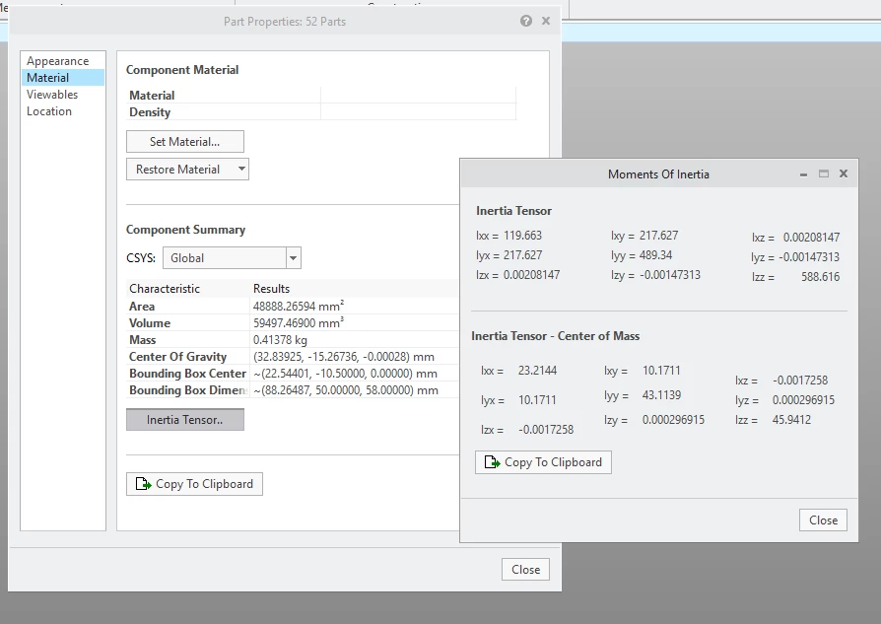Click the empty Material value field
The height and width of the screenshot is (624, 881).
[x=418, y=95]
